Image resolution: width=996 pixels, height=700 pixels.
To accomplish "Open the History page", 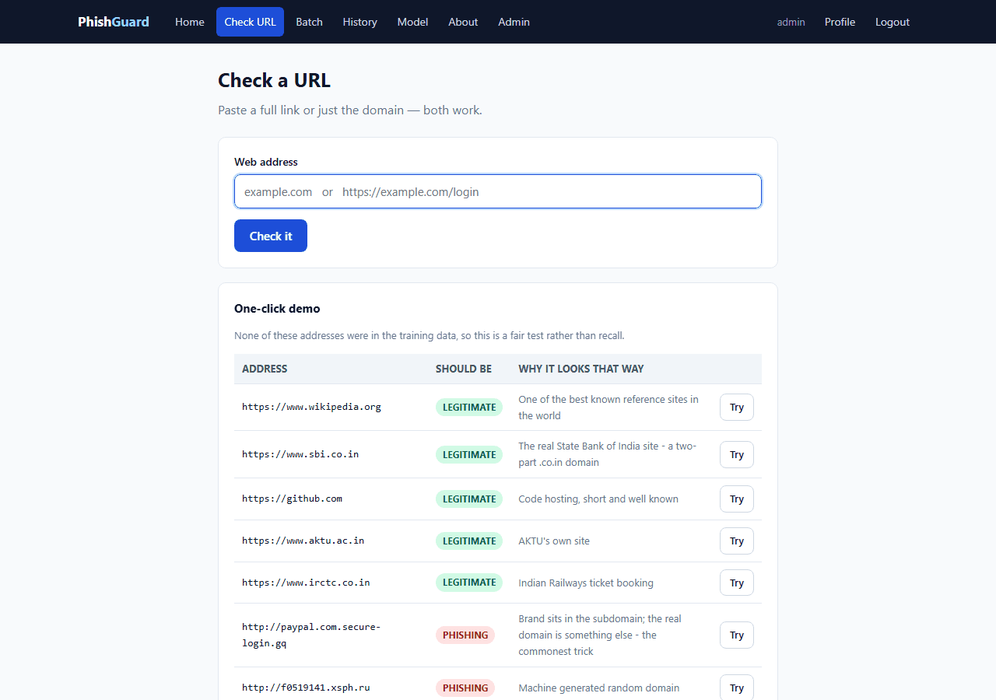I will coord(359,22).
